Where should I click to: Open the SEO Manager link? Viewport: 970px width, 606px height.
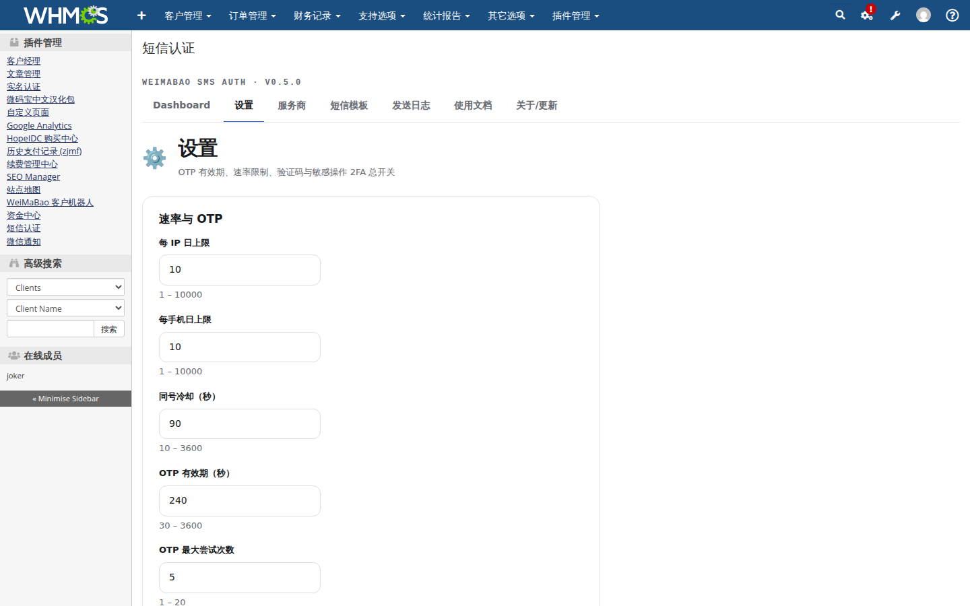[33, 176]
